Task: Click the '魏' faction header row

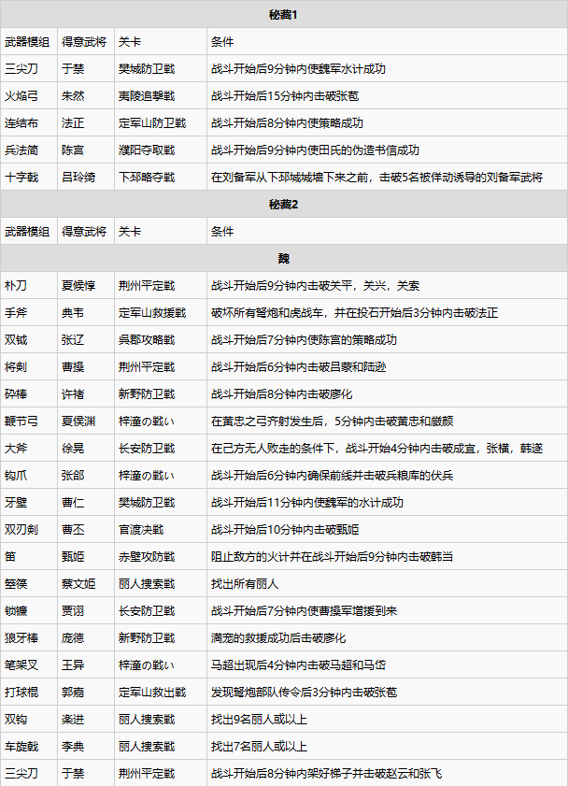Action: pos(283,258)
